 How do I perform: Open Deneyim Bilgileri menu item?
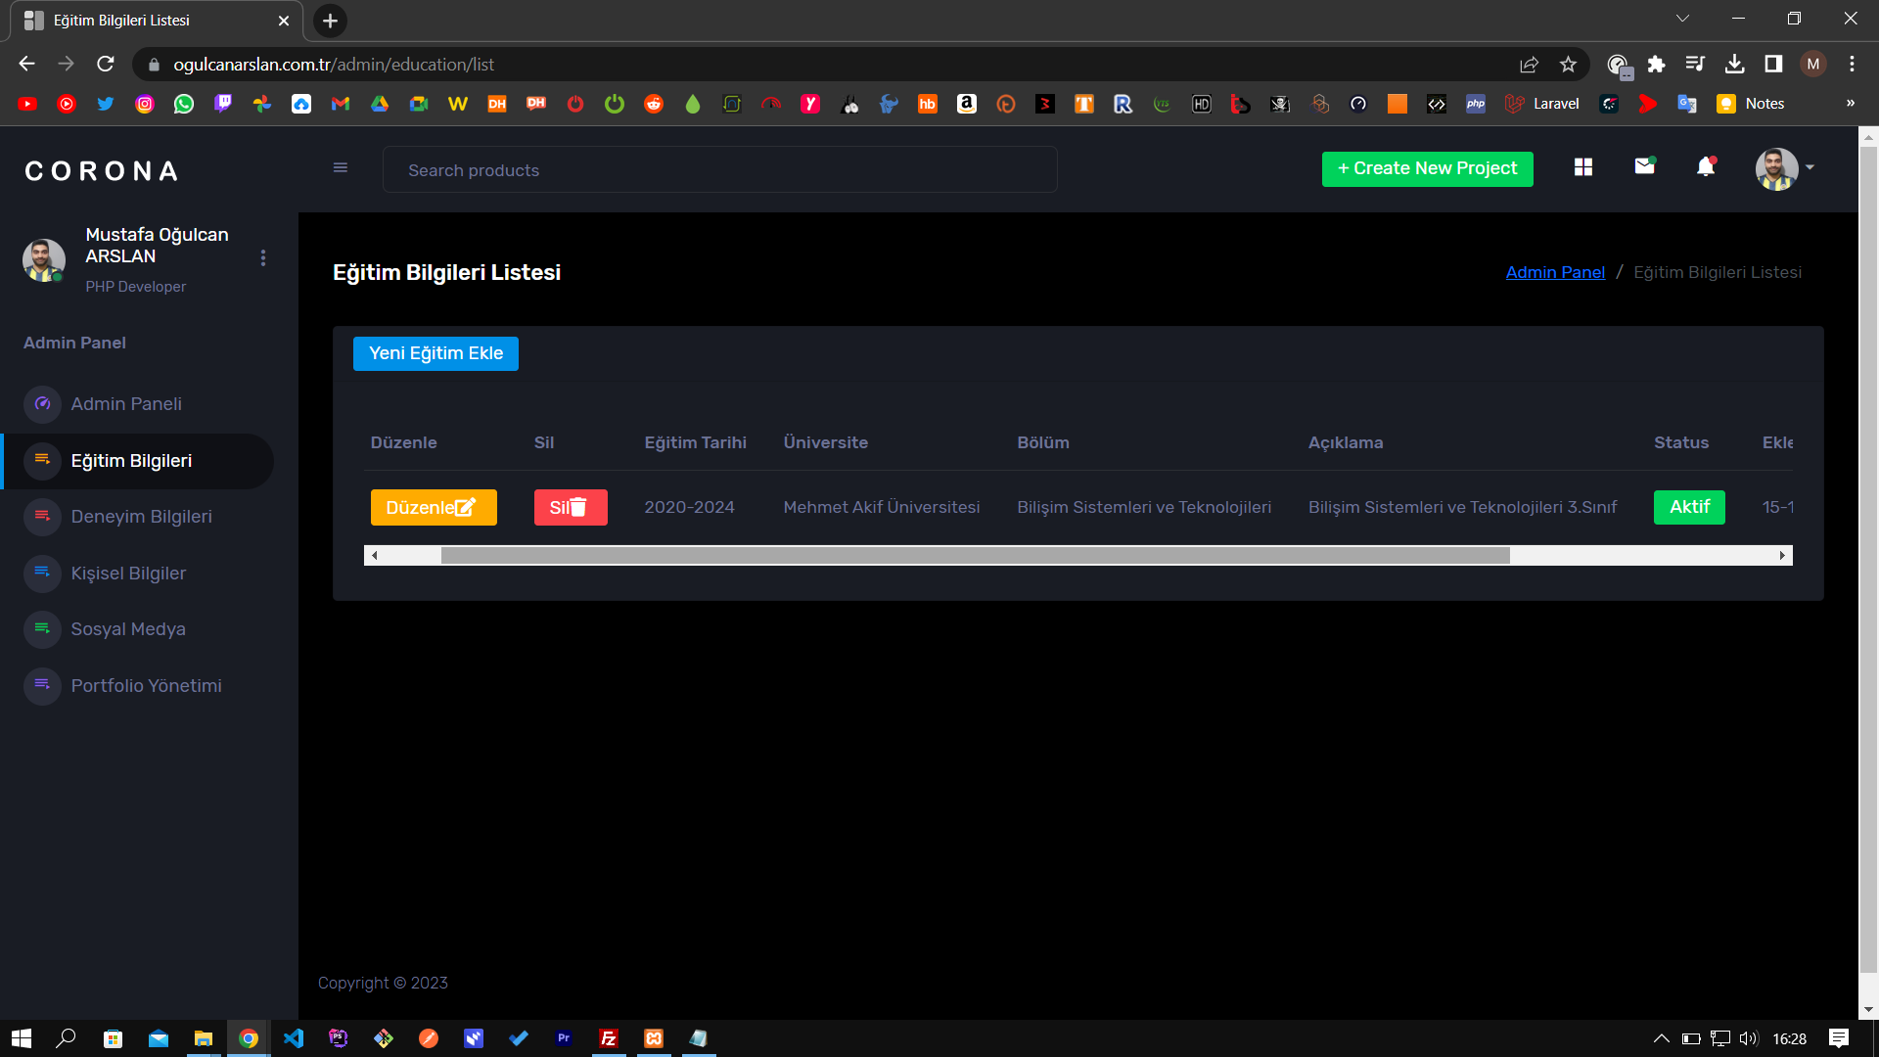141,517
